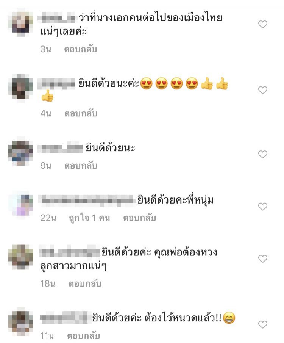Open purple-tinted avatar of พี่หนุ่ม commenter

click(21, 205)
